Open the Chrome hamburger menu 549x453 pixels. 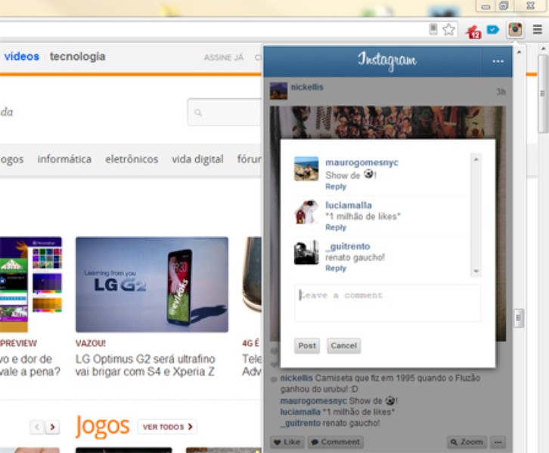click(538, 29)
